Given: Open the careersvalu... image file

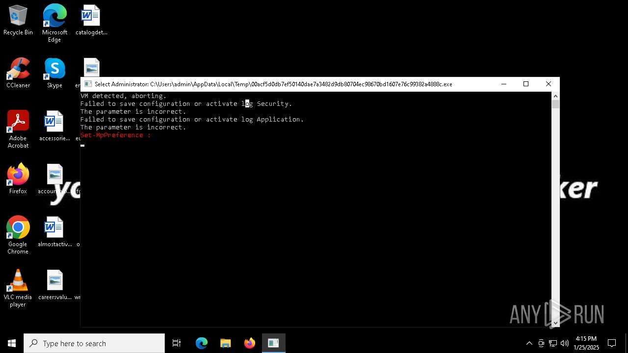Looking at the screenshot, I should click(54, 285).
